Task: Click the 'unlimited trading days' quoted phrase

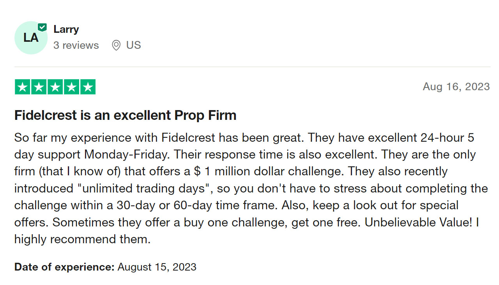Action: point(143,188)
